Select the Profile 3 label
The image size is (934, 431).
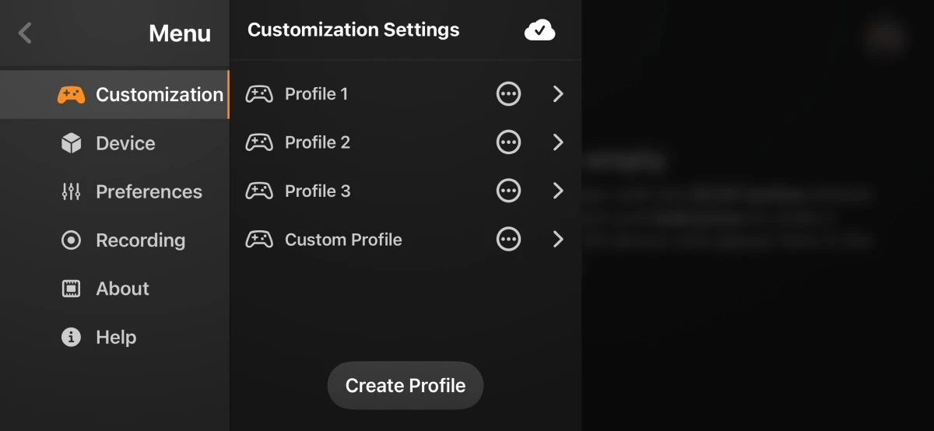318,191
